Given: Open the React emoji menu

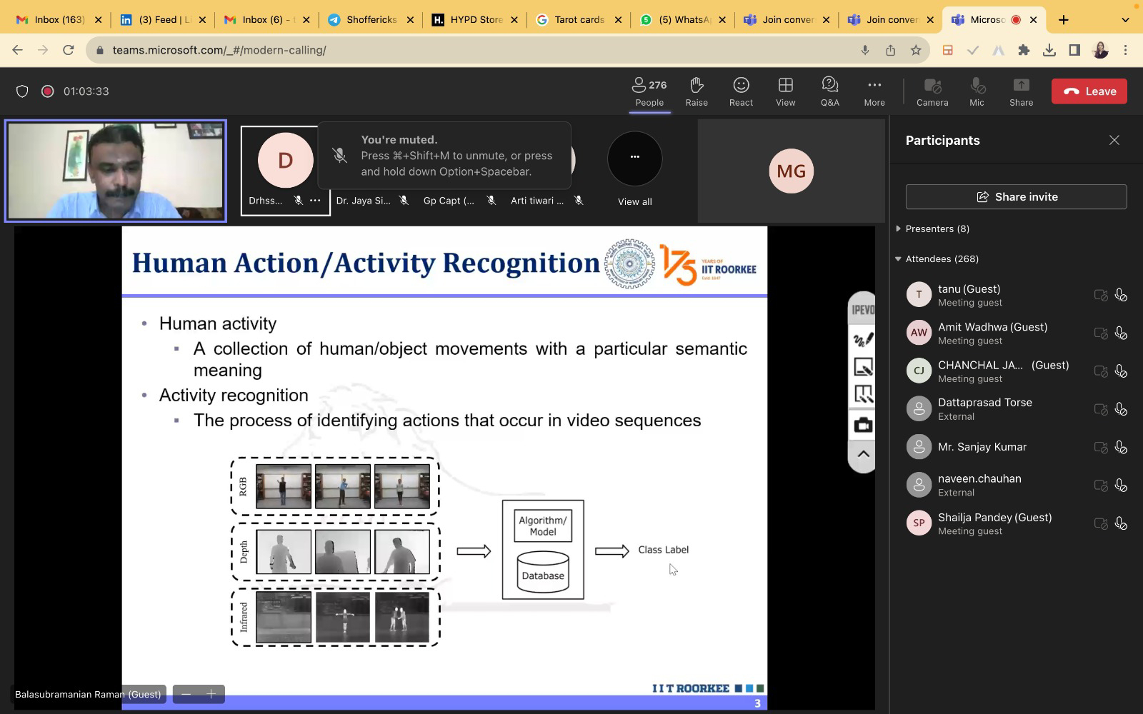Looking at the screenshot, I should tap(741, 91).
